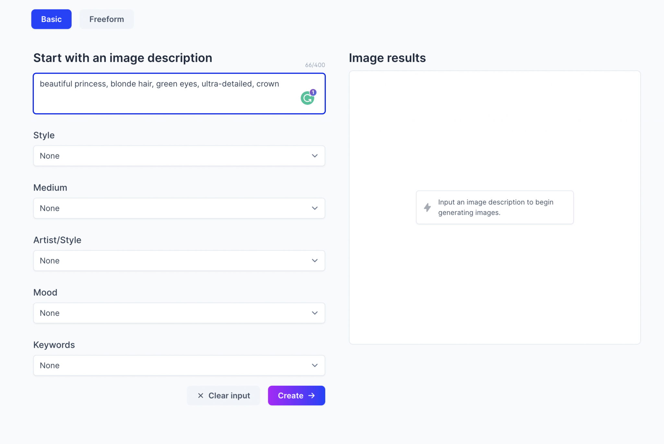
Task: Click the arrow icon on Create button
Action: (312, 395)
